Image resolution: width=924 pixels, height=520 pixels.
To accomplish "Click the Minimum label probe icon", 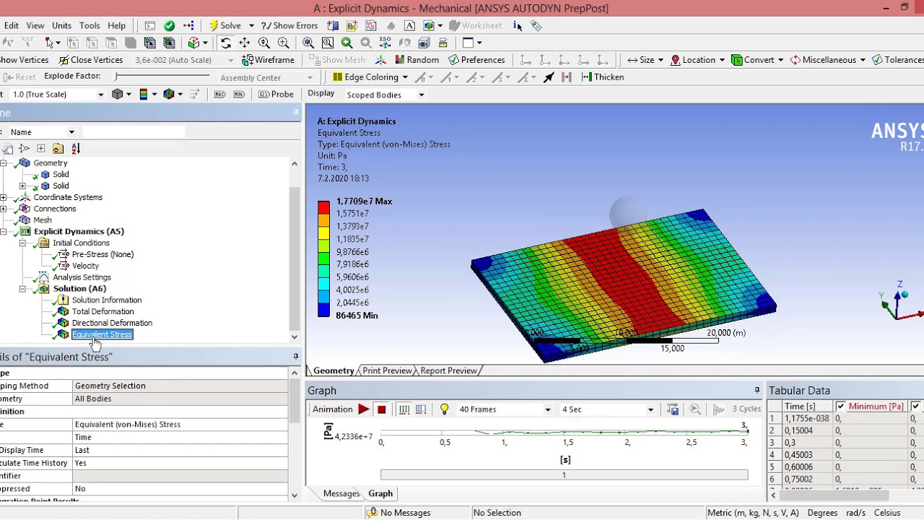I will click(x=239, y=95).
